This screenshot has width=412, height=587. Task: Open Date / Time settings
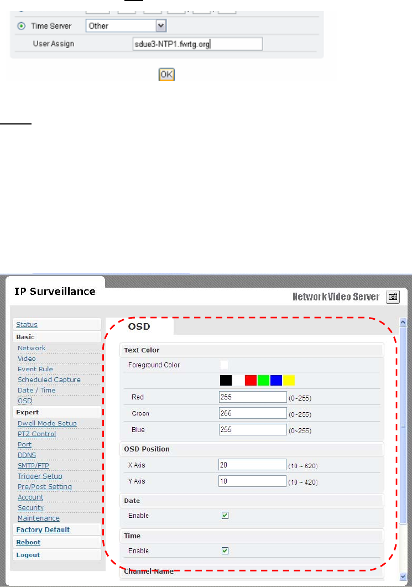tap(36, 390)
